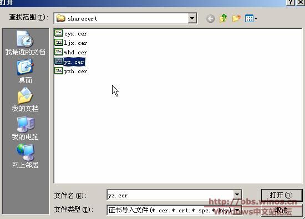Click the go back arrow icon
The width and height of the screenshot is (305, 219).
pos(210,19)
